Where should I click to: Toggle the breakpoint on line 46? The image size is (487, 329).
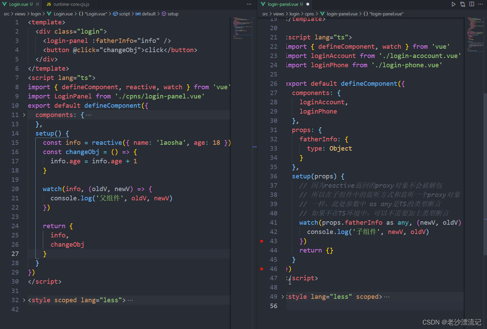click(x=262, y=269)
